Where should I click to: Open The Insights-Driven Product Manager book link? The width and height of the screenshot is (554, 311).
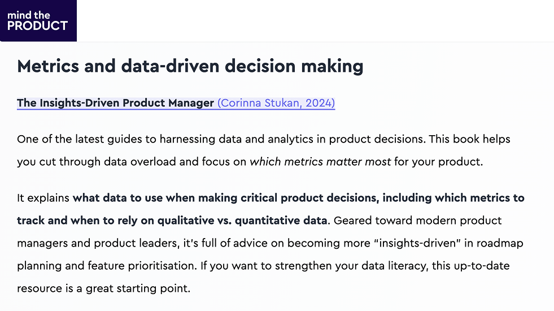point(116,103)
